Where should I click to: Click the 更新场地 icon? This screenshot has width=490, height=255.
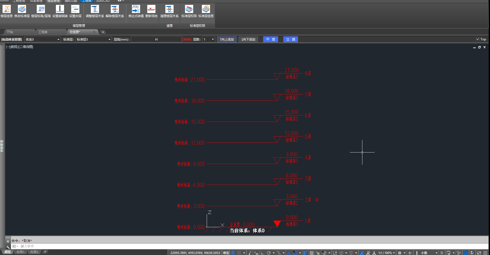coord(151,11)
